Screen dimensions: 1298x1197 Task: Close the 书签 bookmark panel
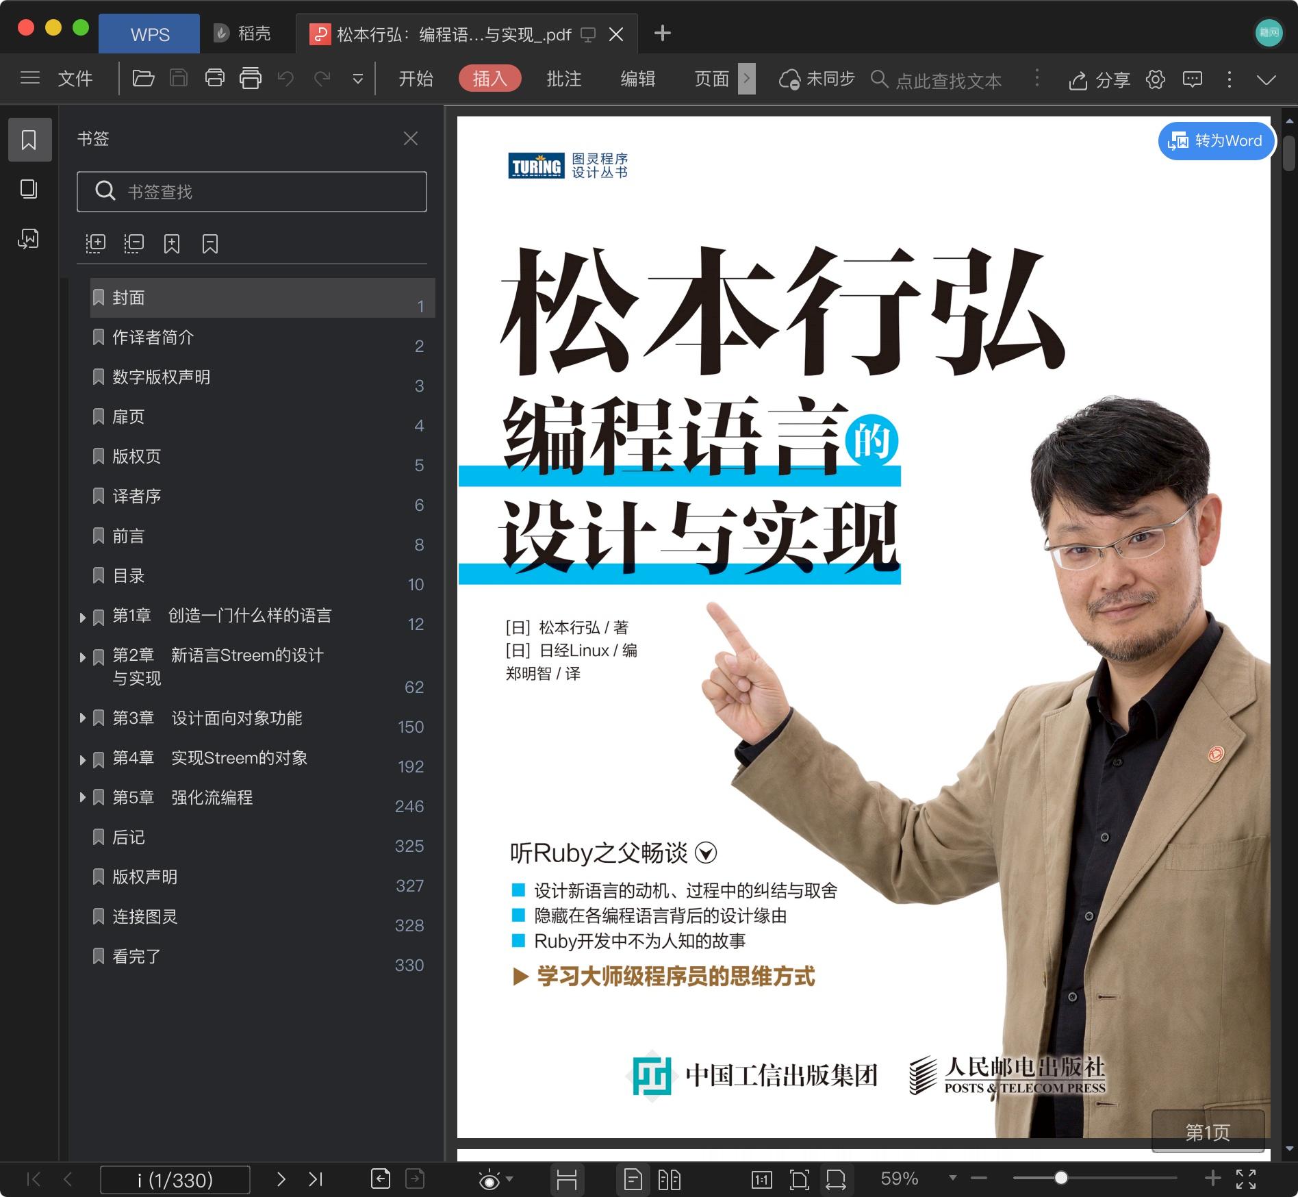(411, 138)
